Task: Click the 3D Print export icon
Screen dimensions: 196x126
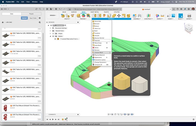Action: (189, 16)
